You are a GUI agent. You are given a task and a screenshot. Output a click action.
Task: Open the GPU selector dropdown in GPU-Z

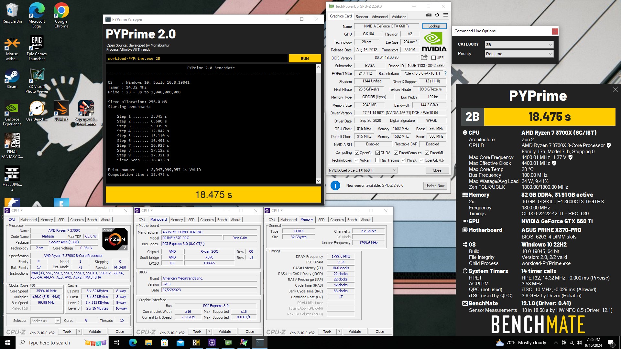point(362,170)
